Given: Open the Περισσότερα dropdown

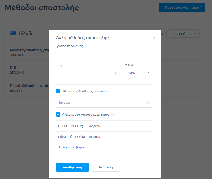Looking at the screenshot, I should pyautogui.click(x=184, y=33).
